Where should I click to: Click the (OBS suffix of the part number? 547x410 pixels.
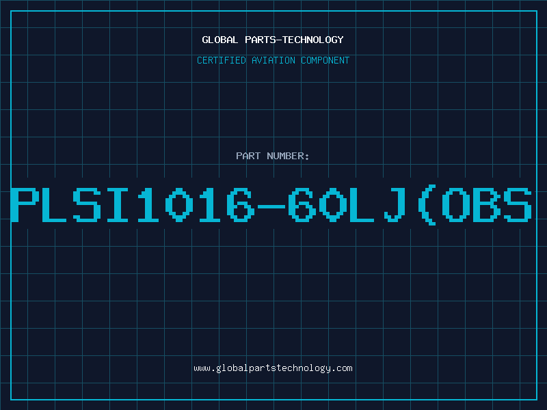(475, 204)
